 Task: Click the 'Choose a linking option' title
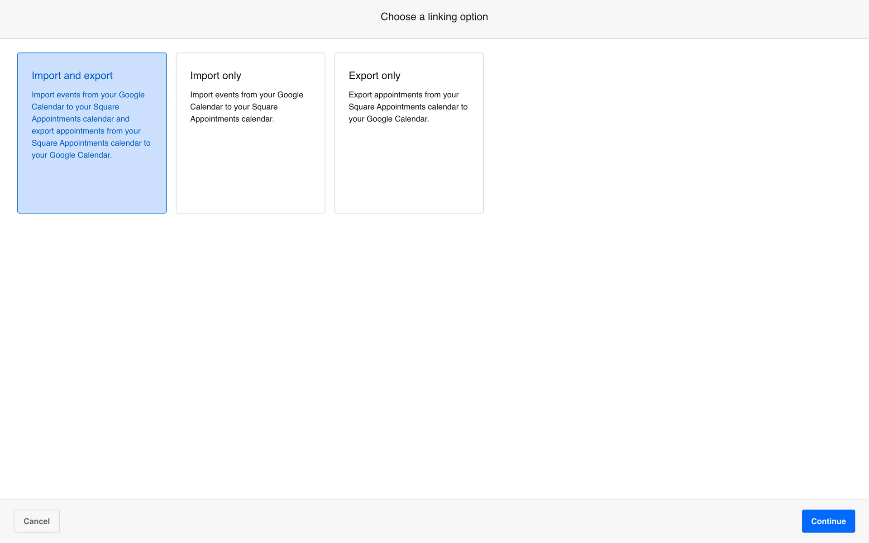pos(434,17)
